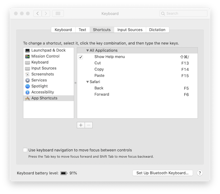Enable keyboard navigation focus checkbox
This screenshot has width=220, height=194.
(25, 150)
